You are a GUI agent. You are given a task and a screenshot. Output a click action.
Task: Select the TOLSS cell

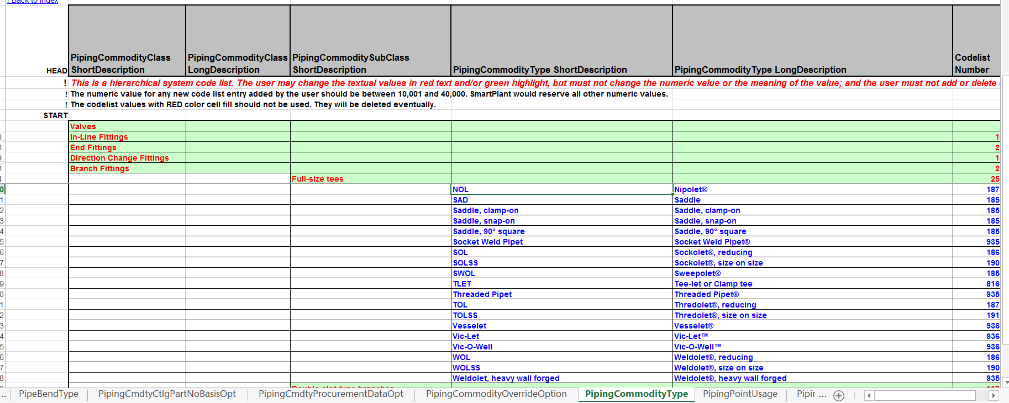[562, 315]
